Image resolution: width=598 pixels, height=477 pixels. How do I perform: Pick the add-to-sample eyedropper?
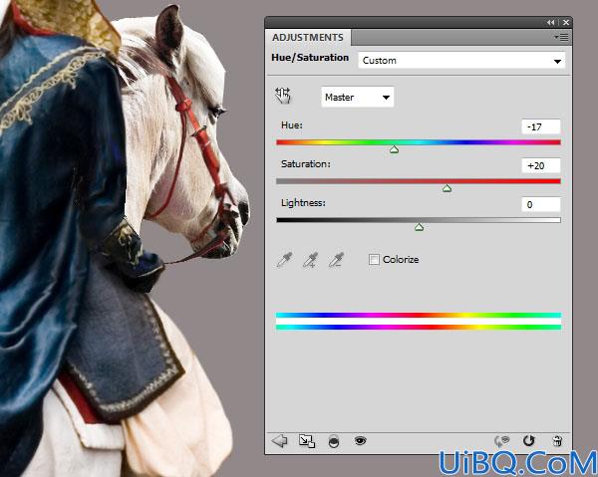pyautogui.click(x=310, y=260)
